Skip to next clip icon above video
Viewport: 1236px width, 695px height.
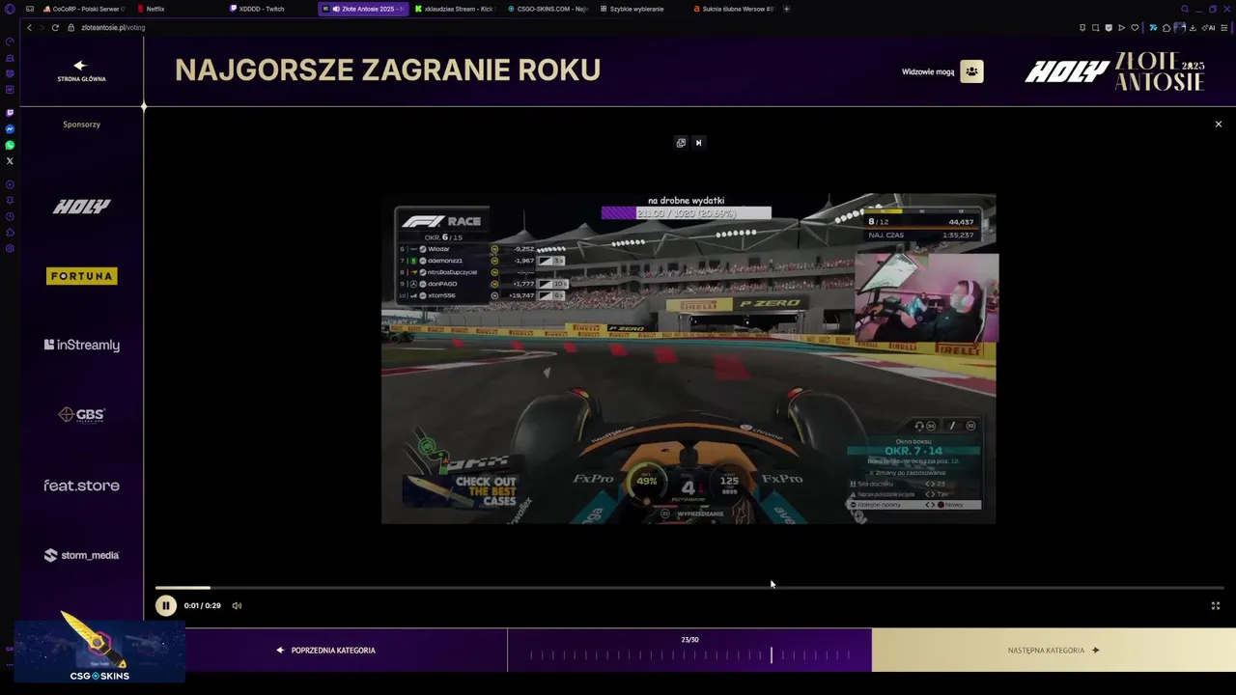(x=698, y=143)
